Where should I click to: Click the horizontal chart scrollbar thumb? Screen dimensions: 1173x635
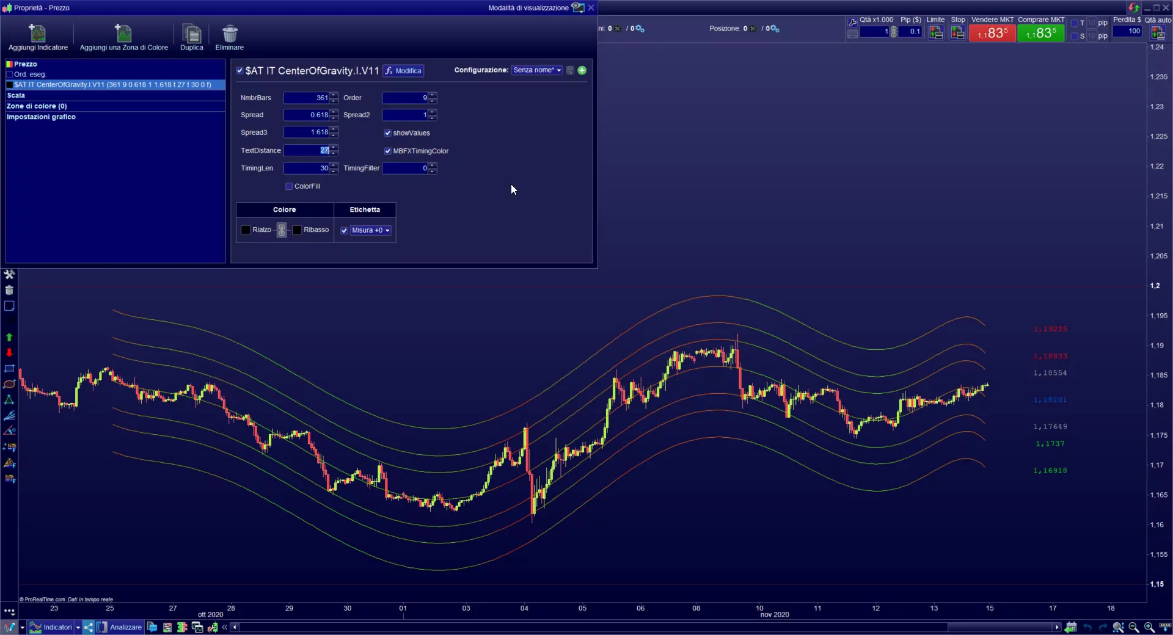tap(999, 627)
